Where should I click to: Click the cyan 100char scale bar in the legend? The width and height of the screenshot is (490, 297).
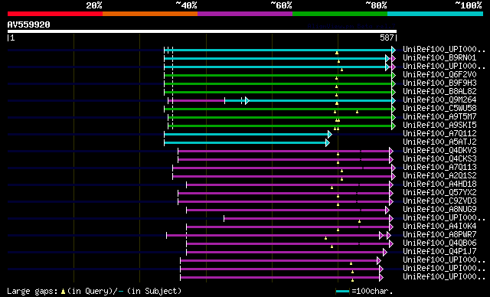click(342, 292)
